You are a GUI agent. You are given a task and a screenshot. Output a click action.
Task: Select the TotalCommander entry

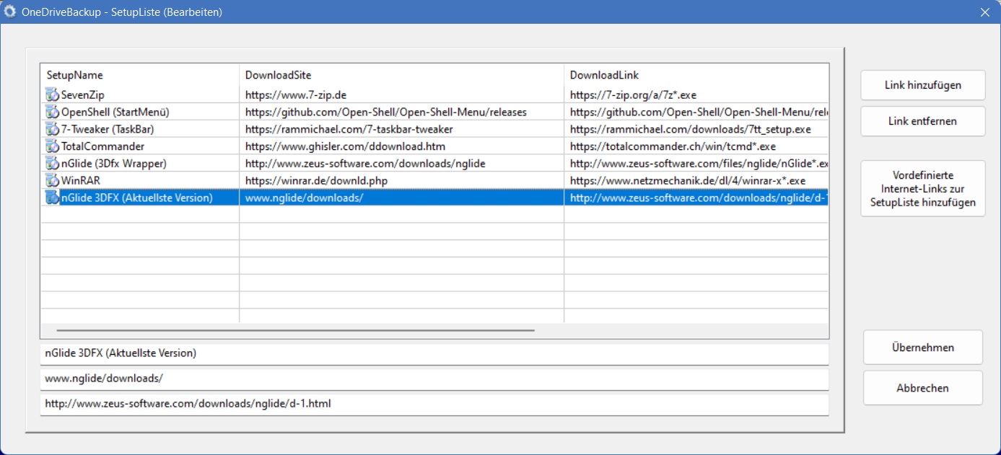(103, 146)
